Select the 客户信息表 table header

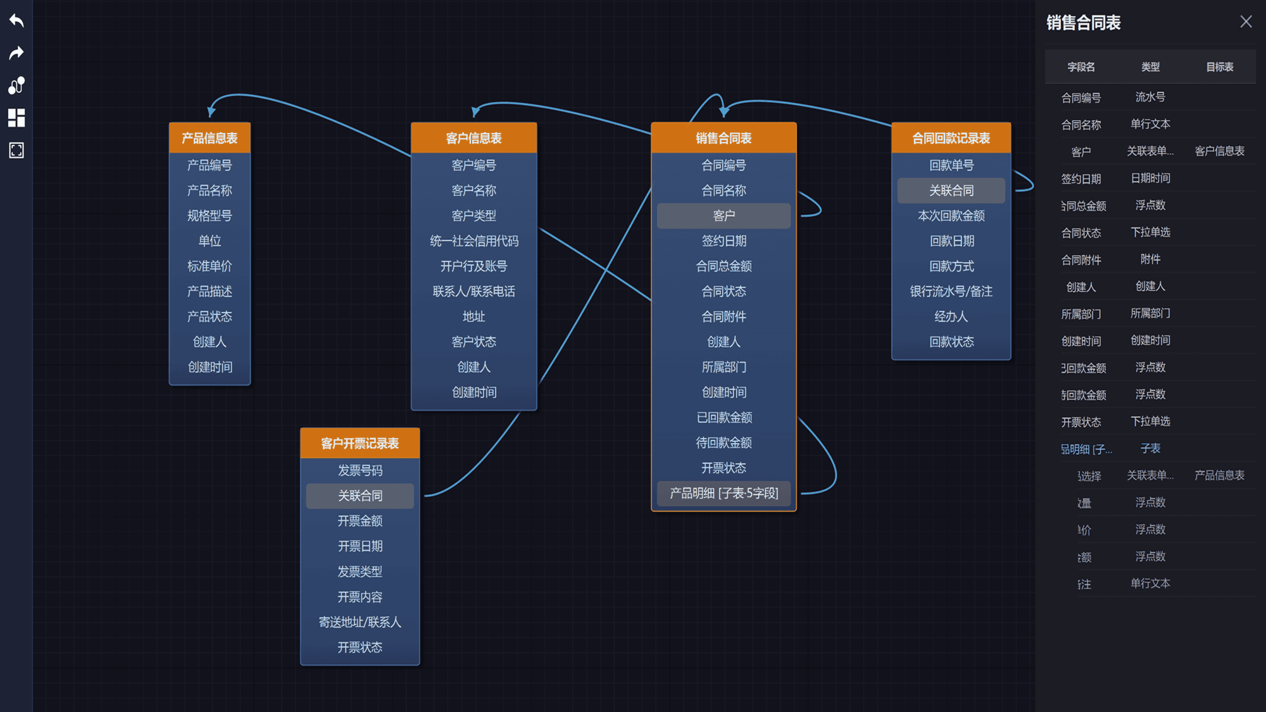(x=473, y=138)
